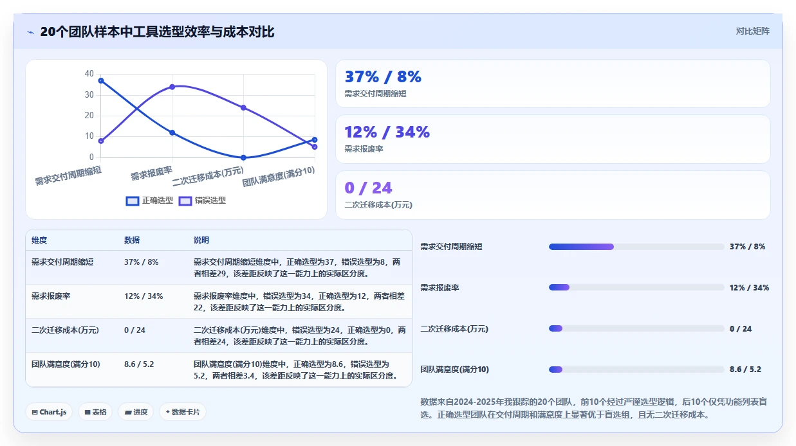The image size is (796, 446).
Task: Click the 维度 column header
Action: pyautogui.click(x=39, y=240)
